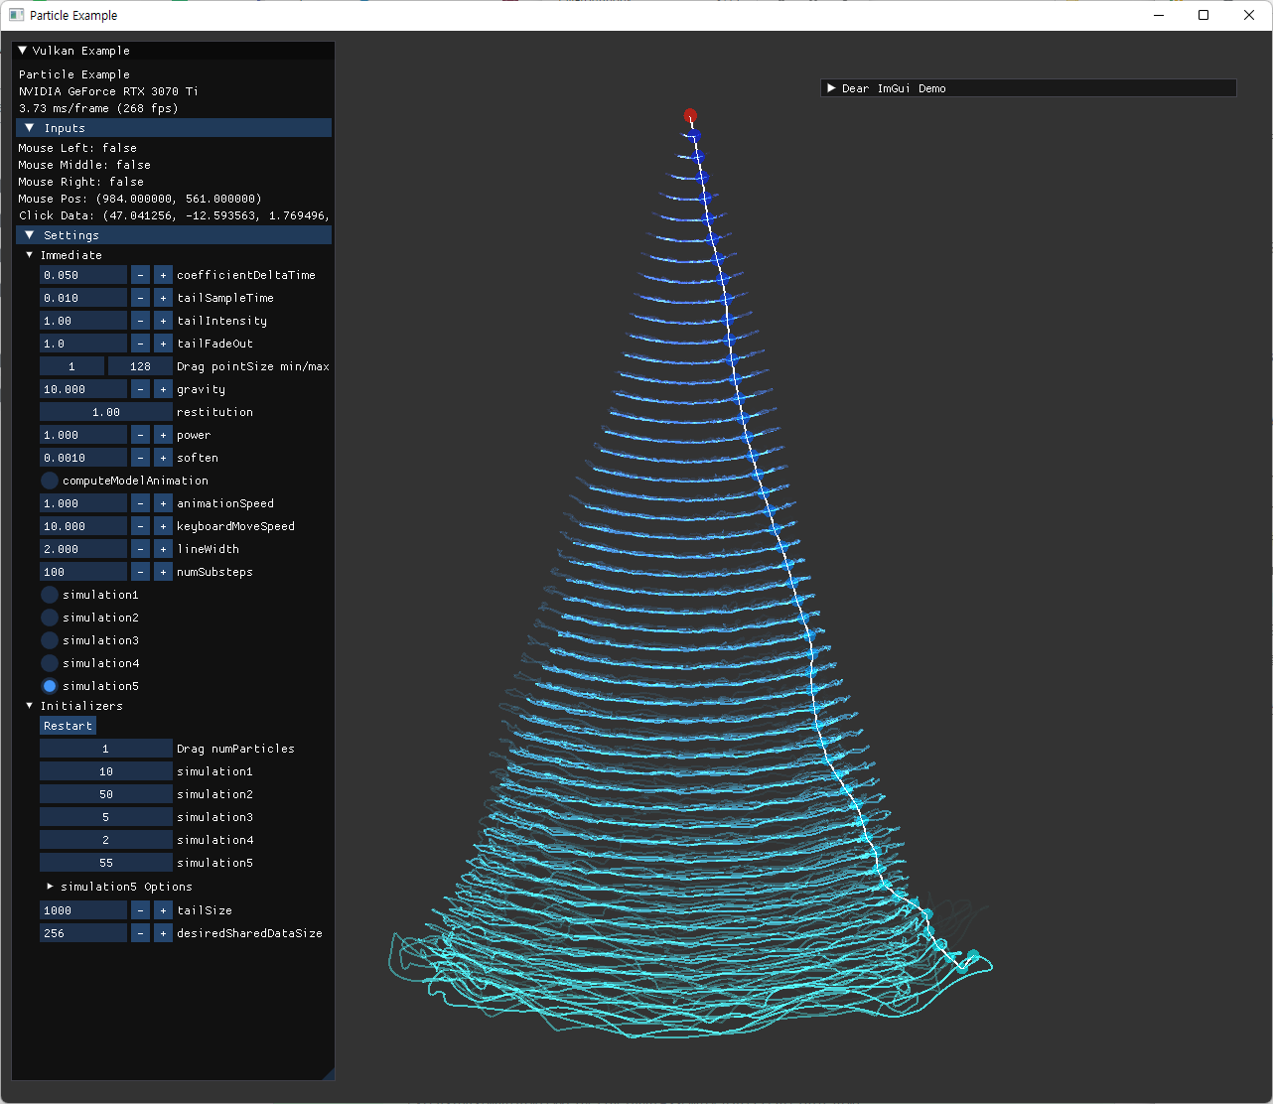Click the restitution slider field
This screenshot has height=1104, width=1273.
(x=106, y=412)
